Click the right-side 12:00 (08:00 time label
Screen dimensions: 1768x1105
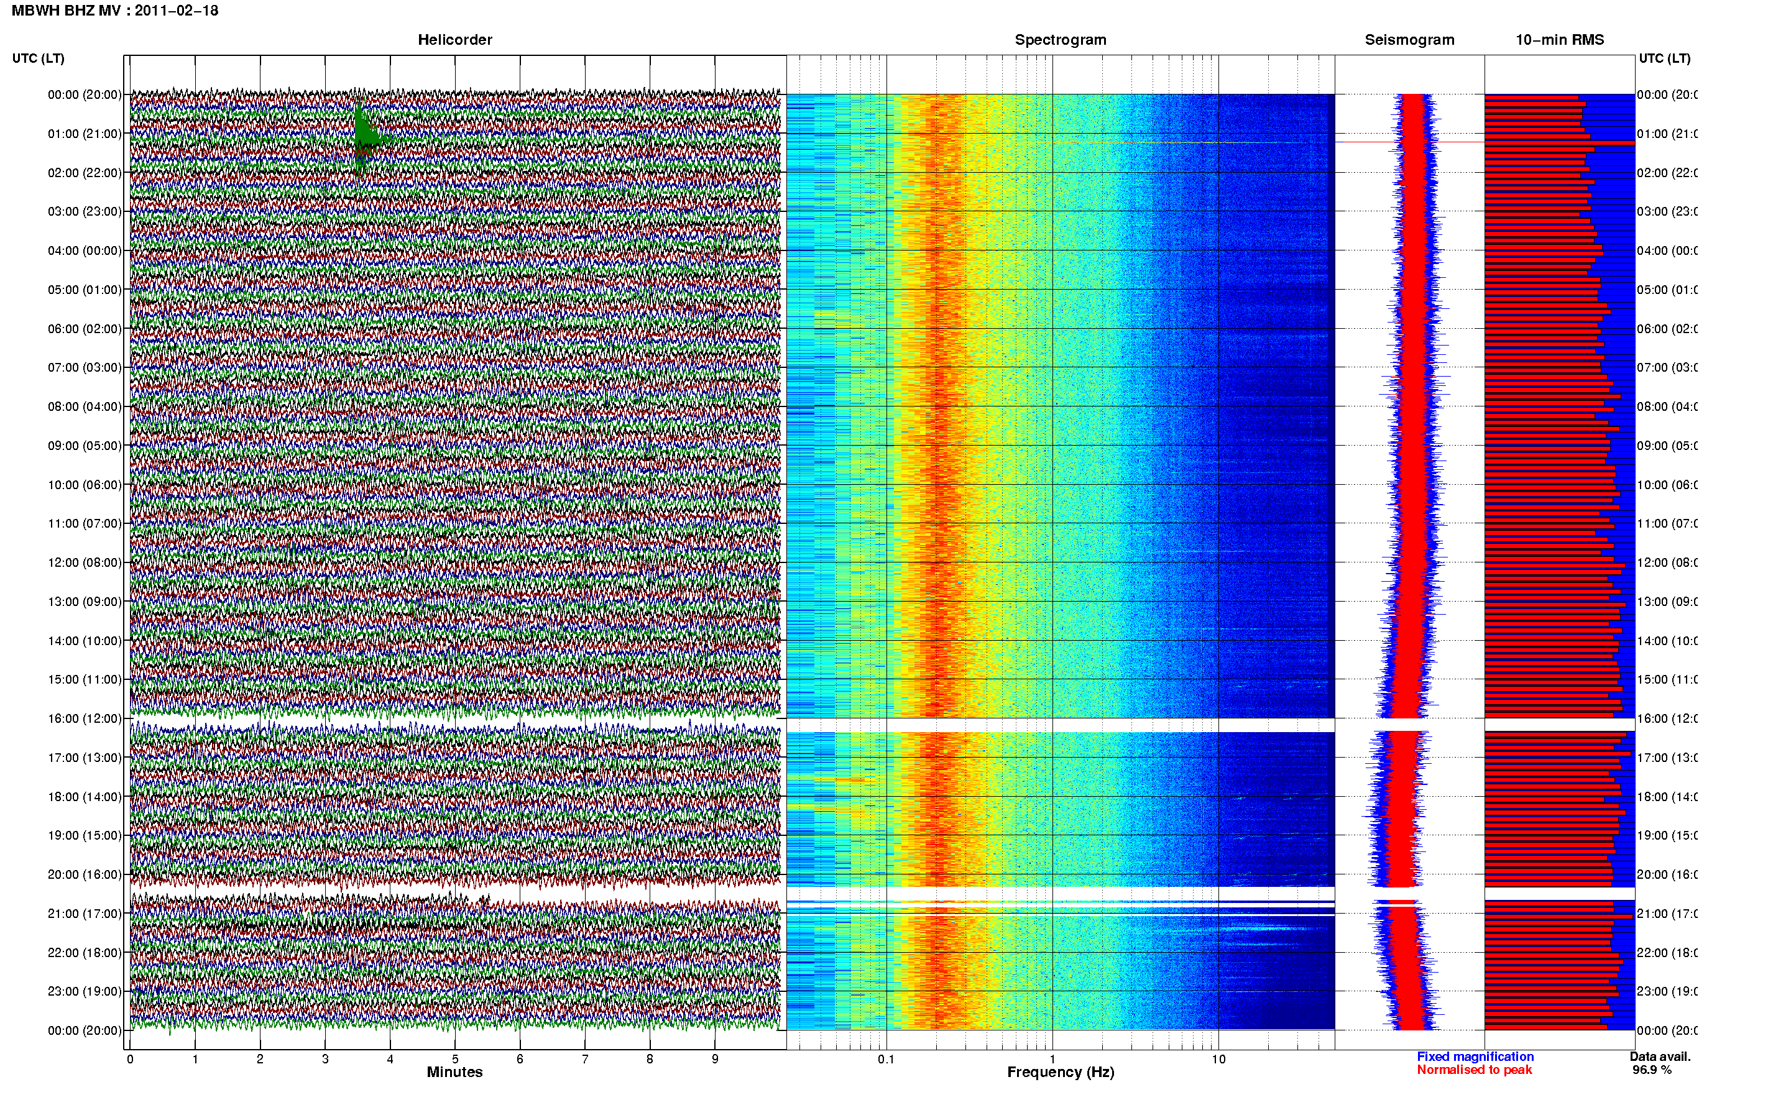tap(1667, 562)
